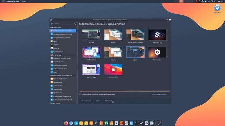Viewport: 225px width, 126px height.
Task: Click the Уведомления sidebar icon
Action: tap(52, 82)
